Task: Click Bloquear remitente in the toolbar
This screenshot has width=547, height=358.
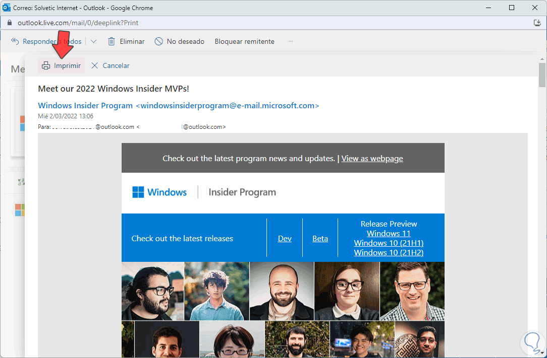Action: point(244,41)
